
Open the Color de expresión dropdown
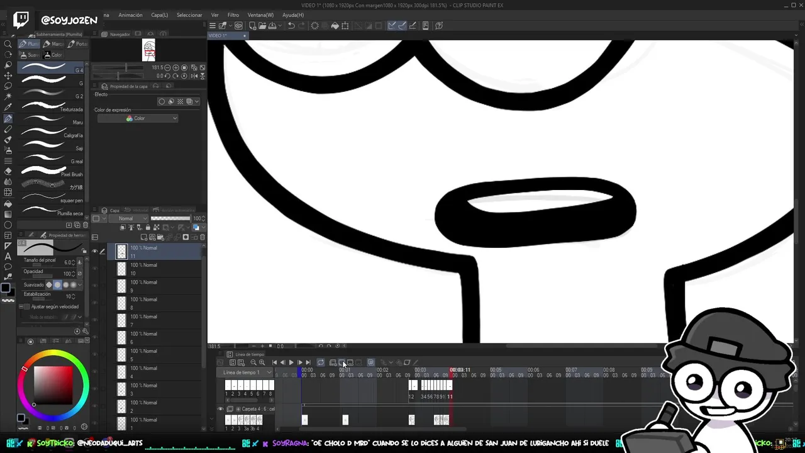[x=138, y=118]
